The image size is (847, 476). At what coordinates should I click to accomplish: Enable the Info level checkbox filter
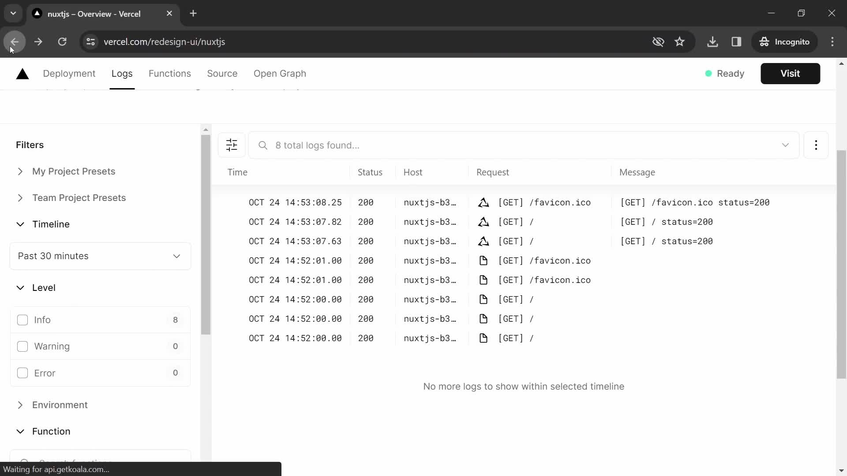22,320
